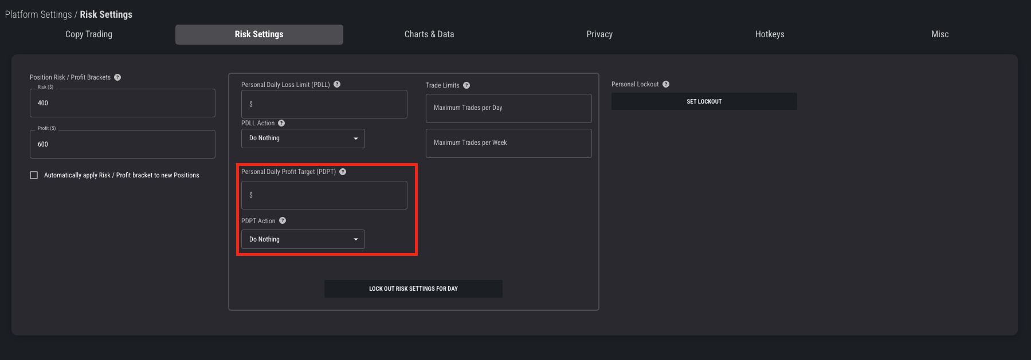This screenshot has height=360, width=1031.
Task: Click the Trade Limits help icon
Action: [467, 85]
